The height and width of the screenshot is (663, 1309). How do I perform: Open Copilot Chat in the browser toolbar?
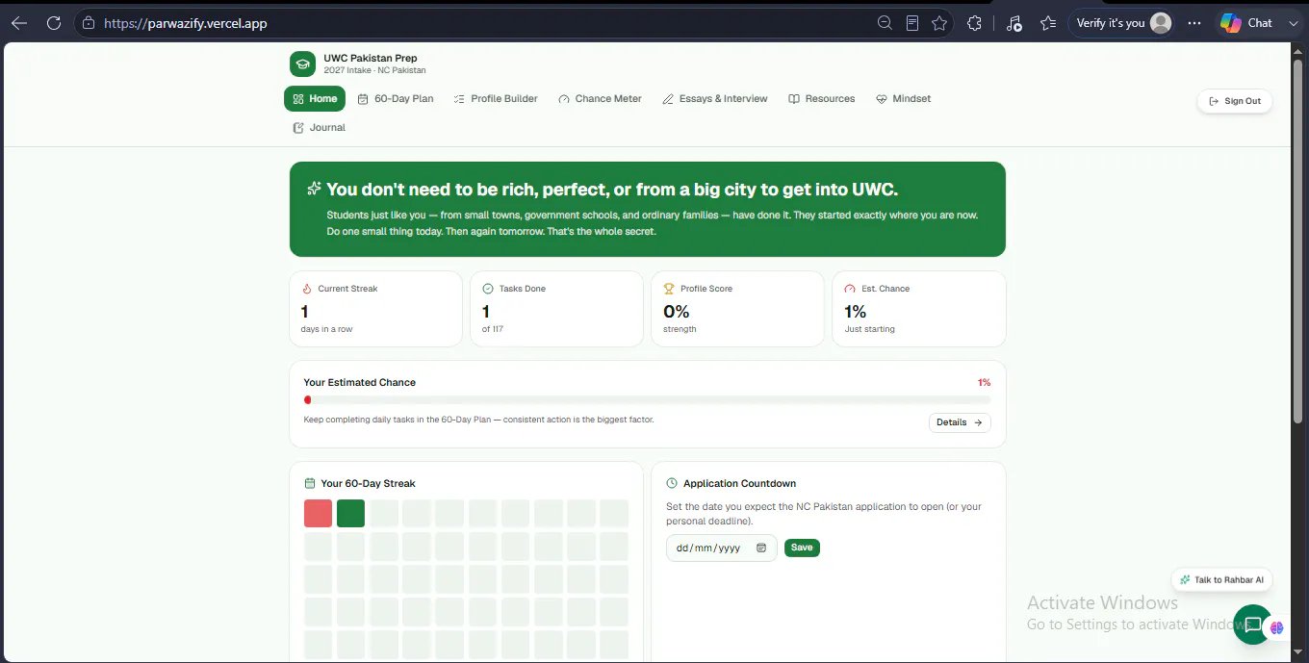coord(1246,23)
